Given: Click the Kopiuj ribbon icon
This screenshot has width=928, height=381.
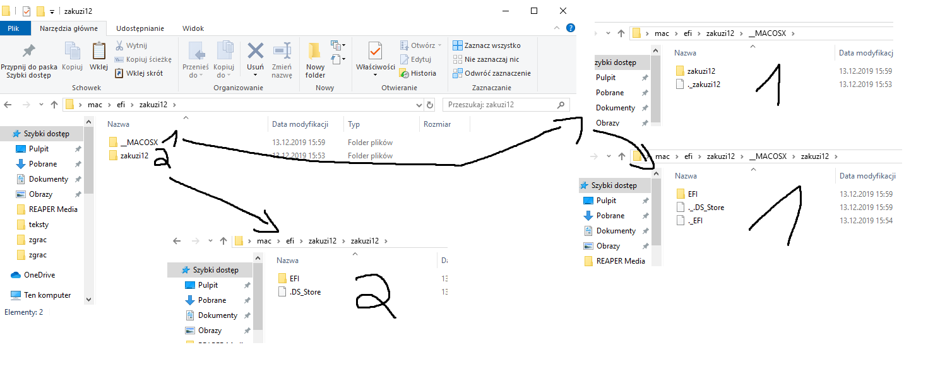Looking at the screenshot, I should [x=72, y=56].
